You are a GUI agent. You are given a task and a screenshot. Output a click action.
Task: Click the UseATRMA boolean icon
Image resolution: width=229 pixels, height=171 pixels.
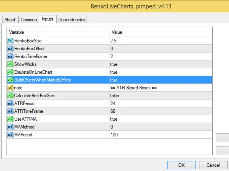tap(10, 119)
